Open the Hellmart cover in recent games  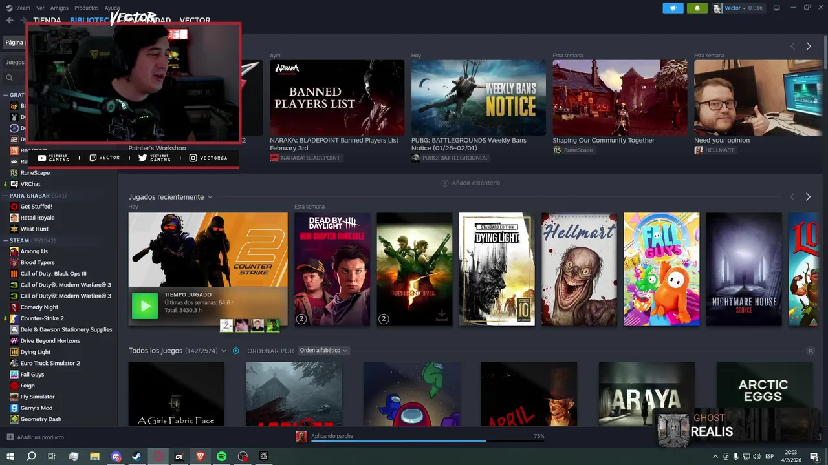(x=580, y=269)
